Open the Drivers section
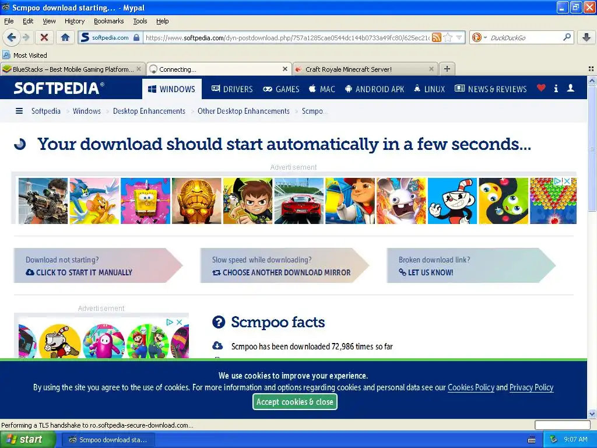This screenshot has height=448, width=597. (232, 89)
